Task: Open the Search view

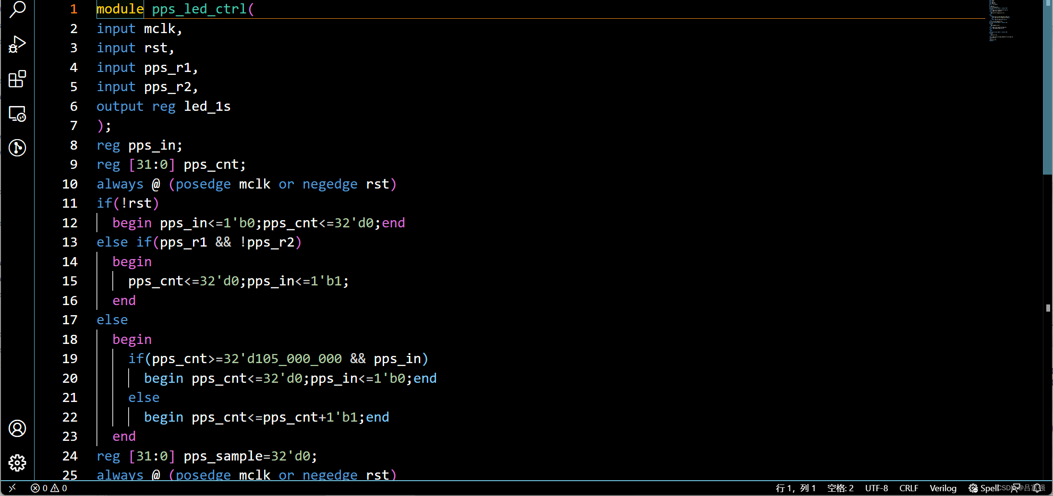Action: [17, 10]
